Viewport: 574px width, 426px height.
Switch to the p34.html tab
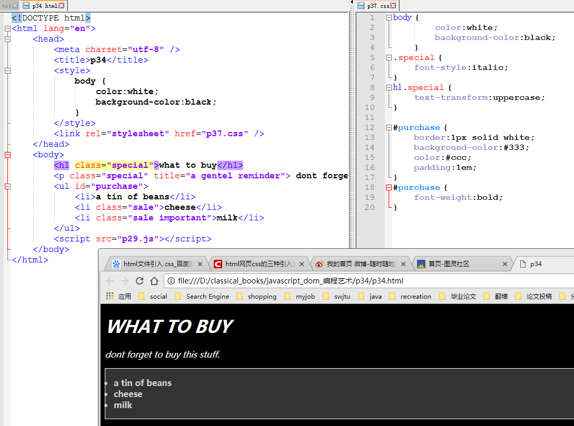tap(44, 6)
